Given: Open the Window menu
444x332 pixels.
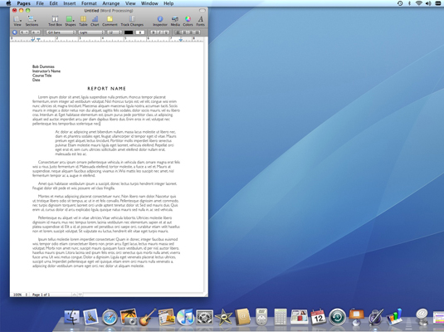Looking at the screenshot, I should click(149, 3).
